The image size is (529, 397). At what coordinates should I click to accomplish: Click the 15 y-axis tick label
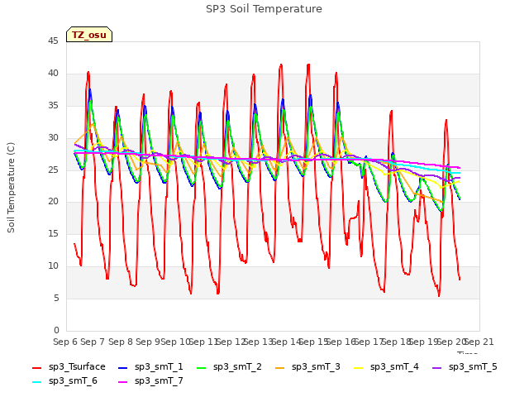53,233
